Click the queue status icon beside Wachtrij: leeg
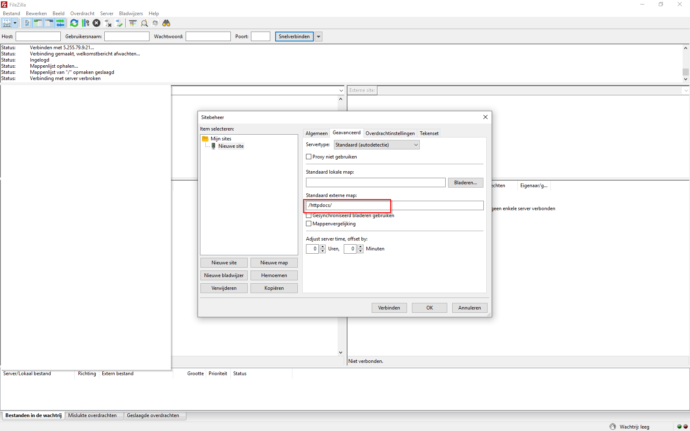This screenshot has width=690, height=431. click(x=613, y=426)
